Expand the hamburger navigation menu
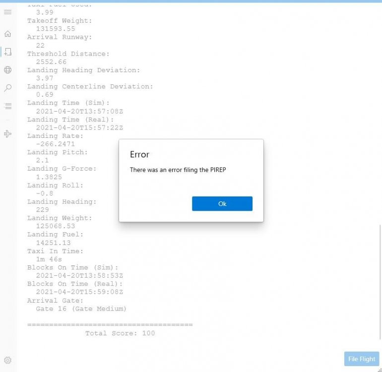This screenshot has height=372, width=382. 8,12
